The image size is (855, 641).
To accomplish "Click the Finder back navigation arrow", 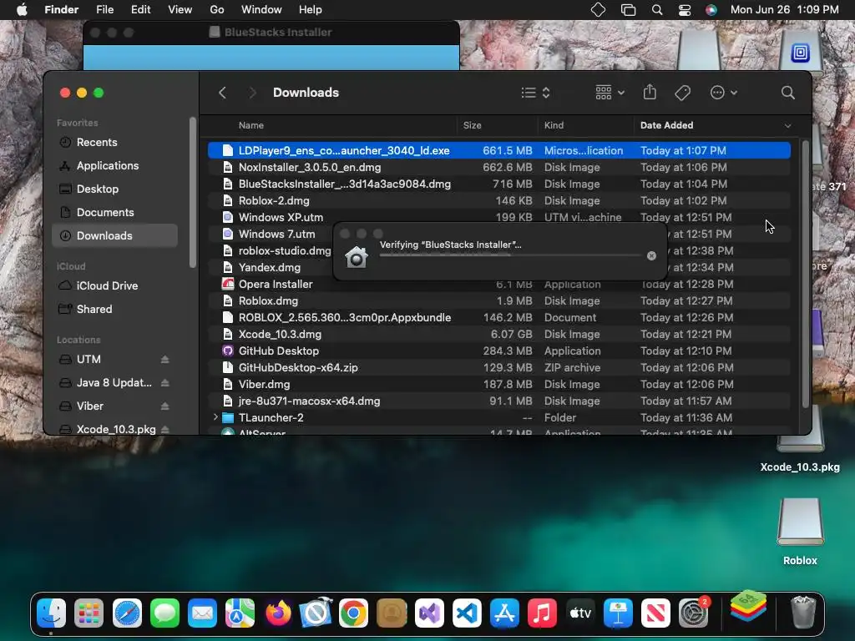I will 222,93.
